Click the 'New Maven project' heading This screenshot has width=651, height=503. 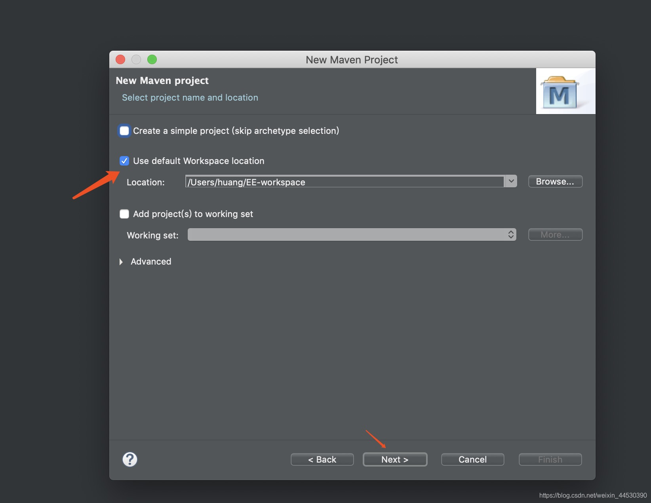(x=162, y=80)
